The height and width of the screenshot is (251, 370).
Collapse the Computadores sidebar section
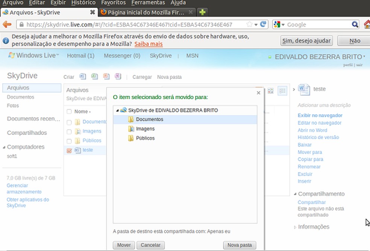pyautogui.click(x=4, y=147)
